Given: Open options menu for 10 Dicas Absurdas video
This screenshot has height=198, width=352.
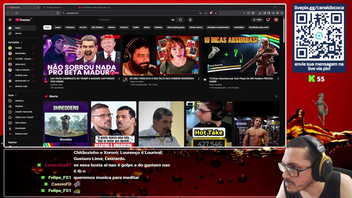Looking at the screenshot, I should point(278,79).
